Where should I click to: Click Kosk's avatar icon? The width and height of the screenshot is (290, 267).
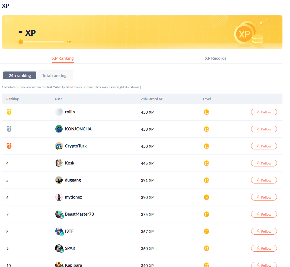click(x=59, y=163)
